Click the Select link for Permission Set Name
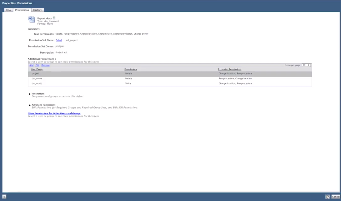This screenshot has width=341, height=201. 59,40
